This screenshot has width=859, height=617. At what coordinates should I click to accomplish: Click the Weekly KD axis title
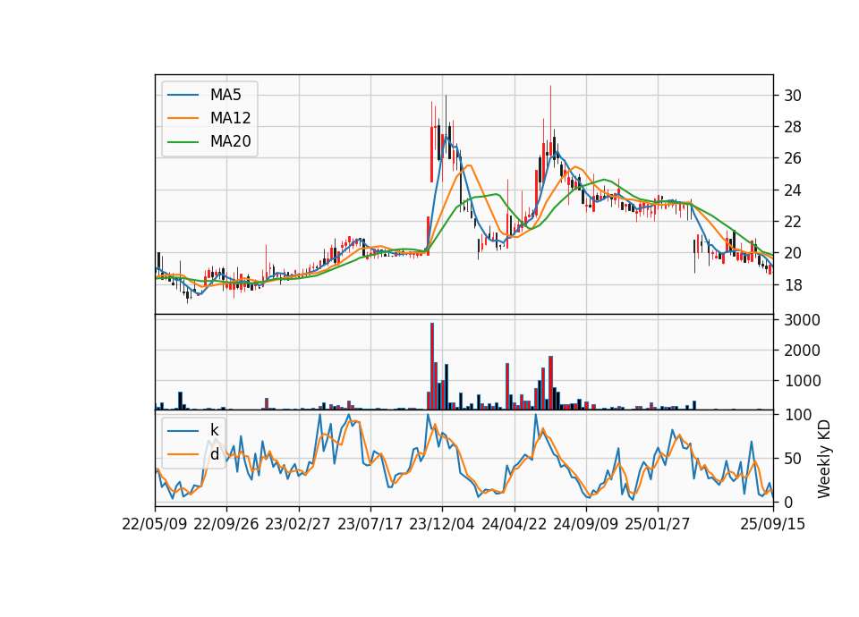(824, 459)
